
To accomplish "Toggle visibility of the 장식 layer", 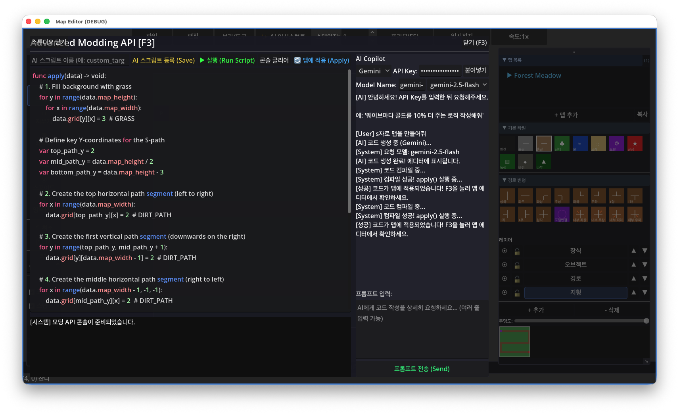I will click(x=504, y=251).
